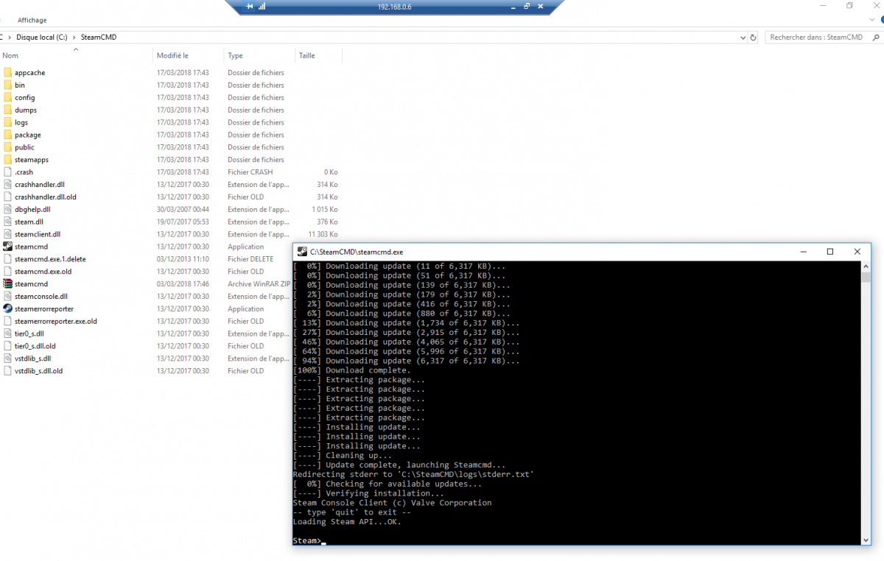Select the tier0_s.dll.old file name
This screenshot has height=561, width=884.
point(35,346)
